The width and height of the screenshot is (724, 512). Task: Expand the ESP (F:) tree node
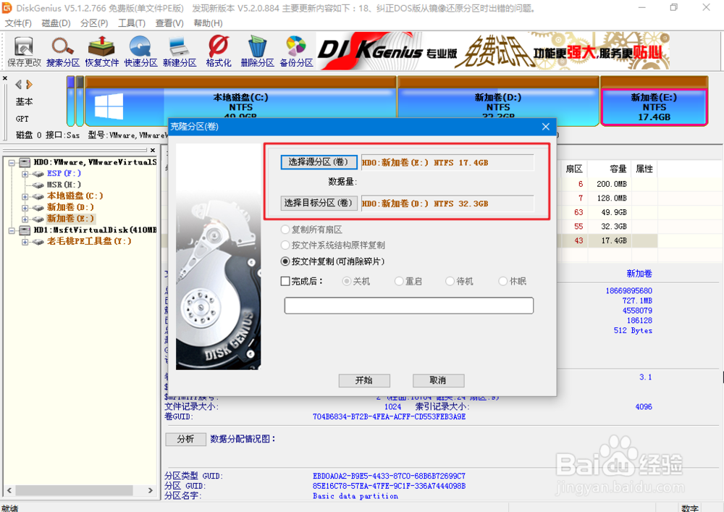pyautogui.click(x=25, y=174)
